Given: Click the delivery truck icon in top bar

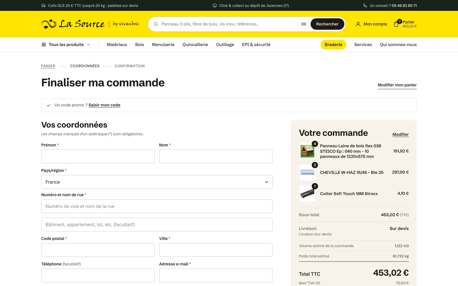Looking at the screenshot, I should (x=44, y=5).
